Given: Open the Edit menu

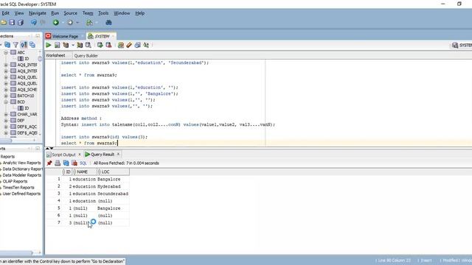Looking at the screenshot, I should (x=5, y=13).
